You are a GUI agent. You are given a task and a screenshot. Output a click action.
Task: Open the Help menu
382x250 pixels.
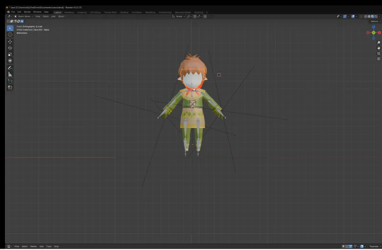click(x=46, y=12)
